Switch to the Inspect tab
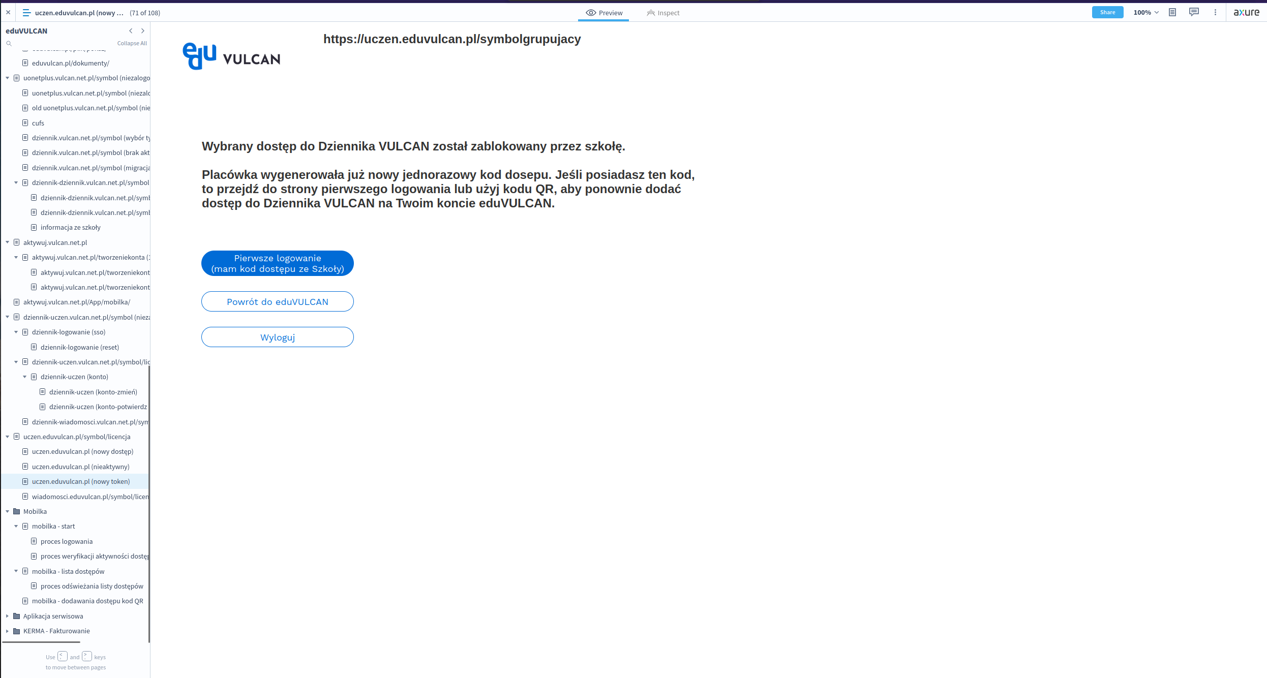 tap(663, 13)
